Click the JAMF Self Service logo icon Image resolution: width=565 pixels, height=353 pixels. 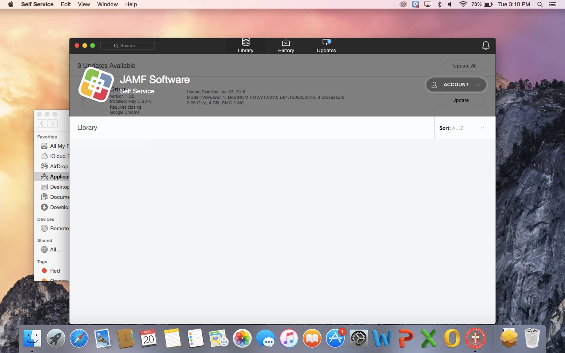pos(97,85)
